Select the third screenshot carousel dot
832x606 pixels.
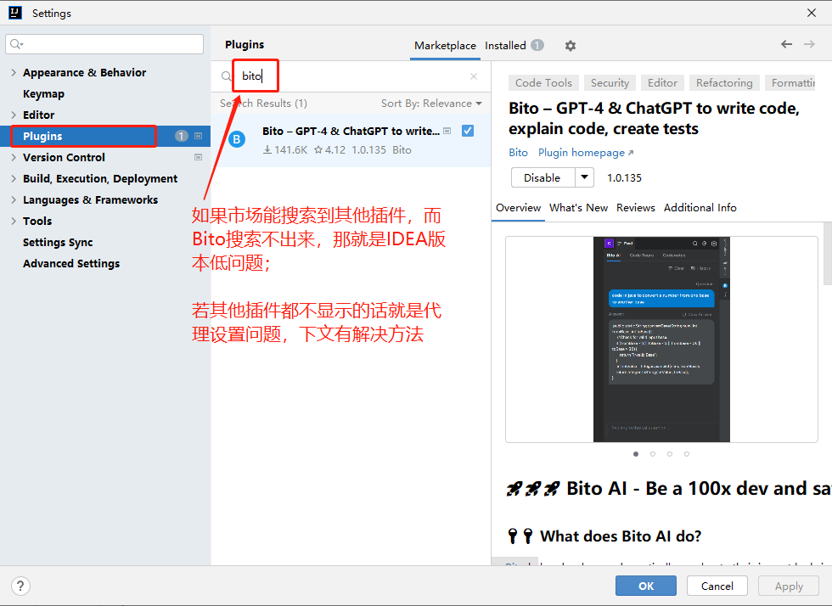point(670,454)
